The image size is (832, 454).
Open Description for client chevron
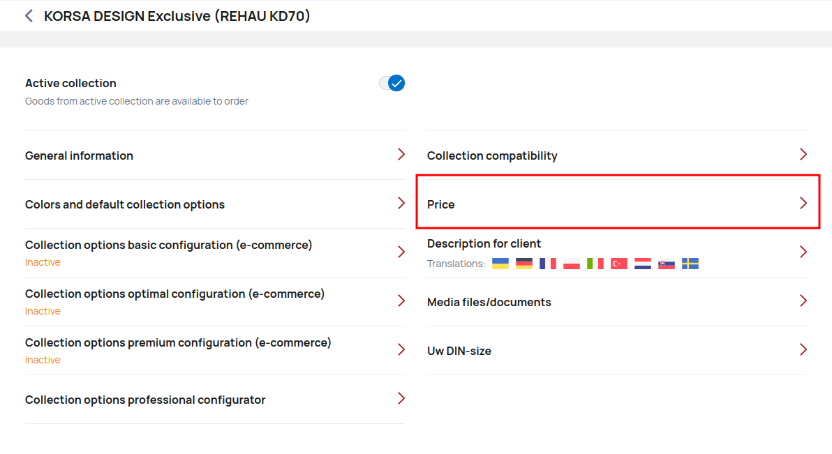803,252
